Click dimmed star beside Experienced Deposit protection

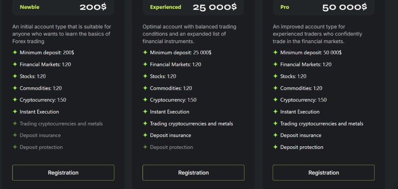coord(145,147)
